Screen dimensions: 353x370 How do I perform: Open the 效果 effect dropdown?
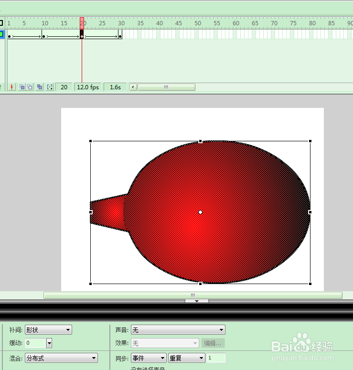pyautogui.click(x=165, y=343)
